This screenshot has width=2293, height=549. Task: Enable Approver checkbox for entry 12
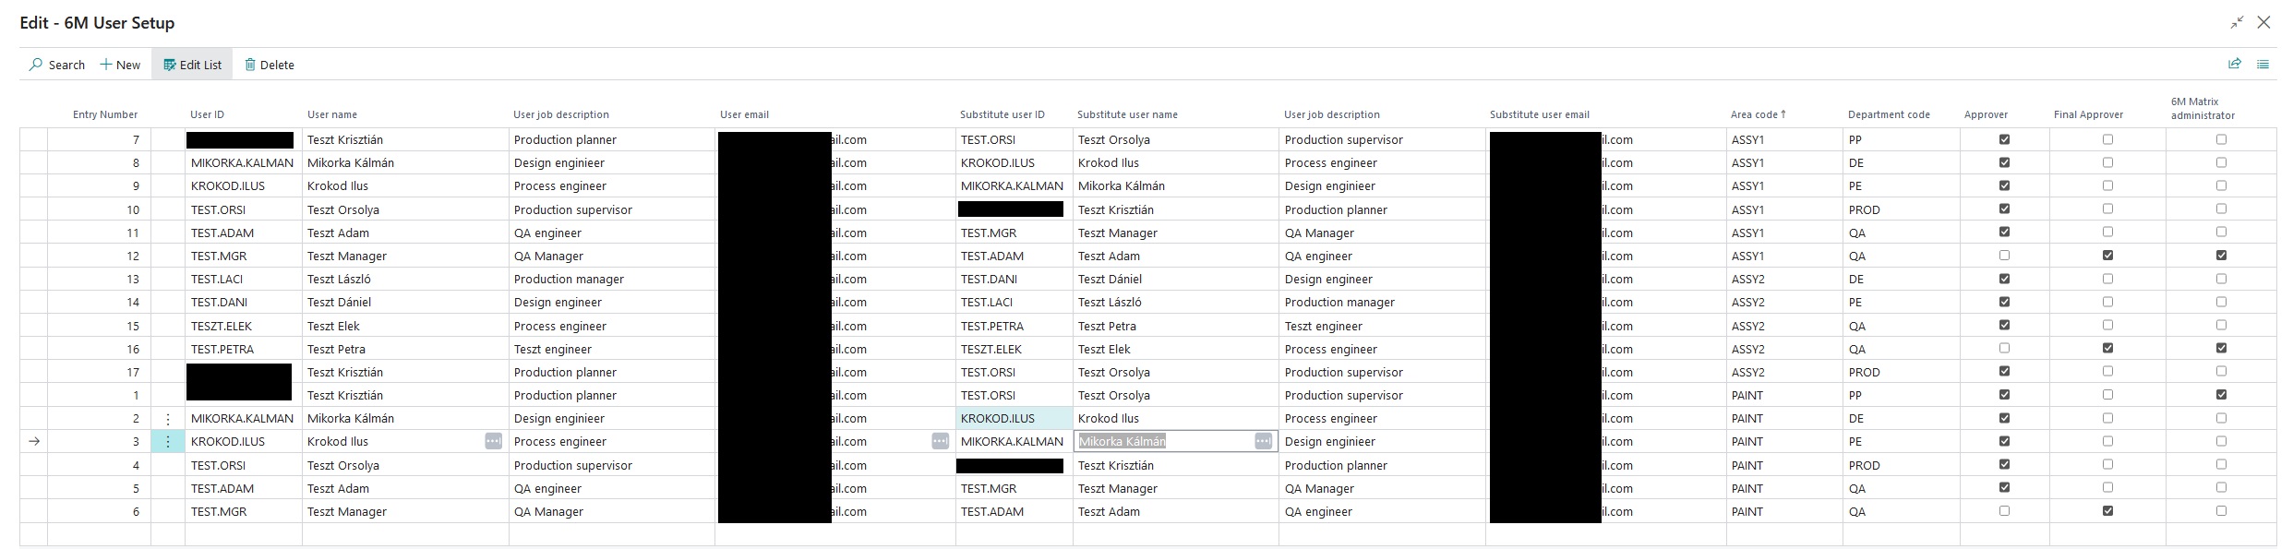[2004, 256]
